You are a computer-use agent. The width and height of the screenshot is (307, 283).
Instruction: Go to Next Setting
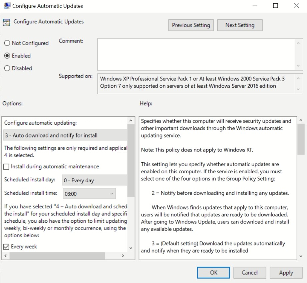click(240, 25)
